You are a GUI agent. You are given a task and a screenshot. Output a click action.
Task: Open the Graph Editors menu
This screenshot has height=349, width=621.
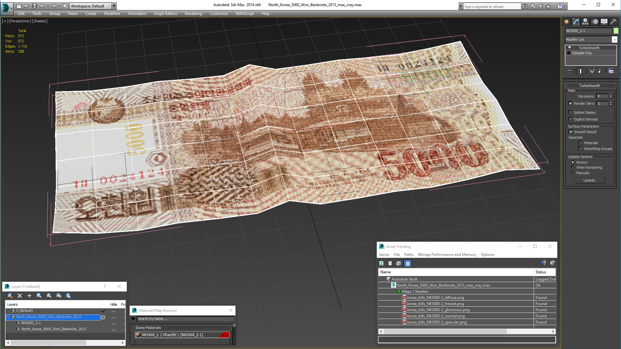coord(165,14)
